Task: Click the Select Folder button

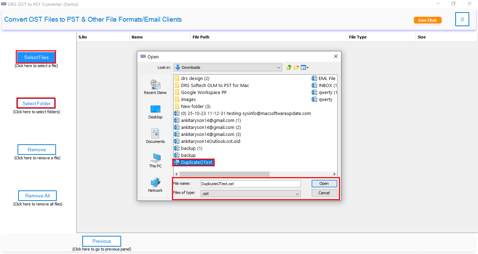Action: pos(36,103)
